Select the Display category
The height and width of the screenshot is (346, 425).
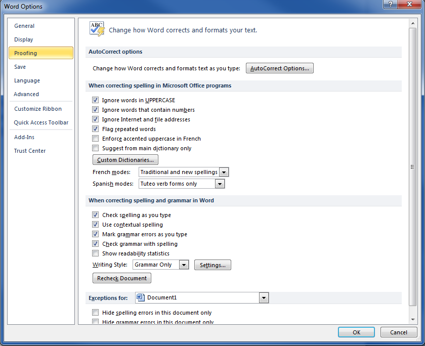41,39
